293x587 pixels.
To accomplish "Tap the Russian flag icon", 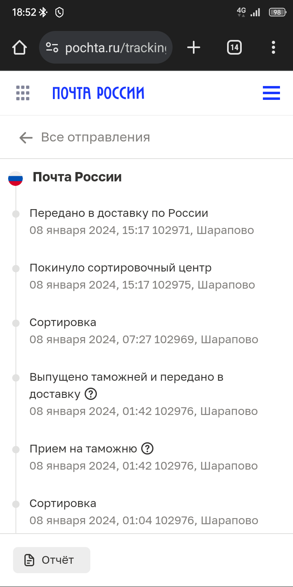I will pyautogui.click(x=15, y=178).
